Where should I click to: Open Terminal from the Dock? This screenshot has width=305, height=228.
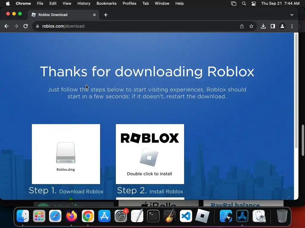tap(153, 216)
